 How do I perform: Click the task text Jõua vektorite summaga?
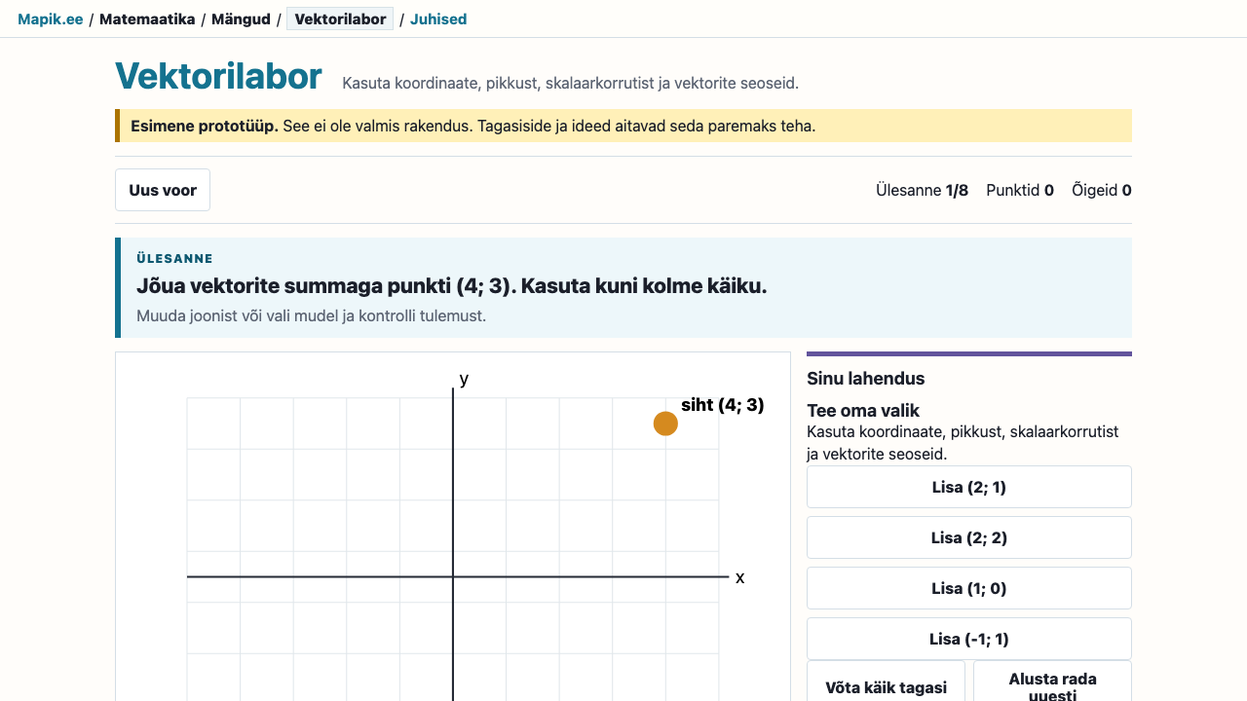452,286
